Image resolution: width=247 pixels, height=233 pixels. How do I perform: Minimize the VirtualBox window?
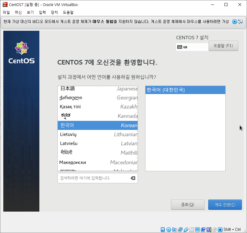212,5
